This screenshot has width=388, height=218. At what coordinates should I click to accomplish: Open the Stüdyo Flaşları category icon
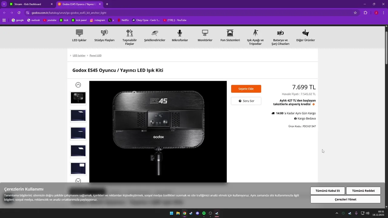click(104, 33)
